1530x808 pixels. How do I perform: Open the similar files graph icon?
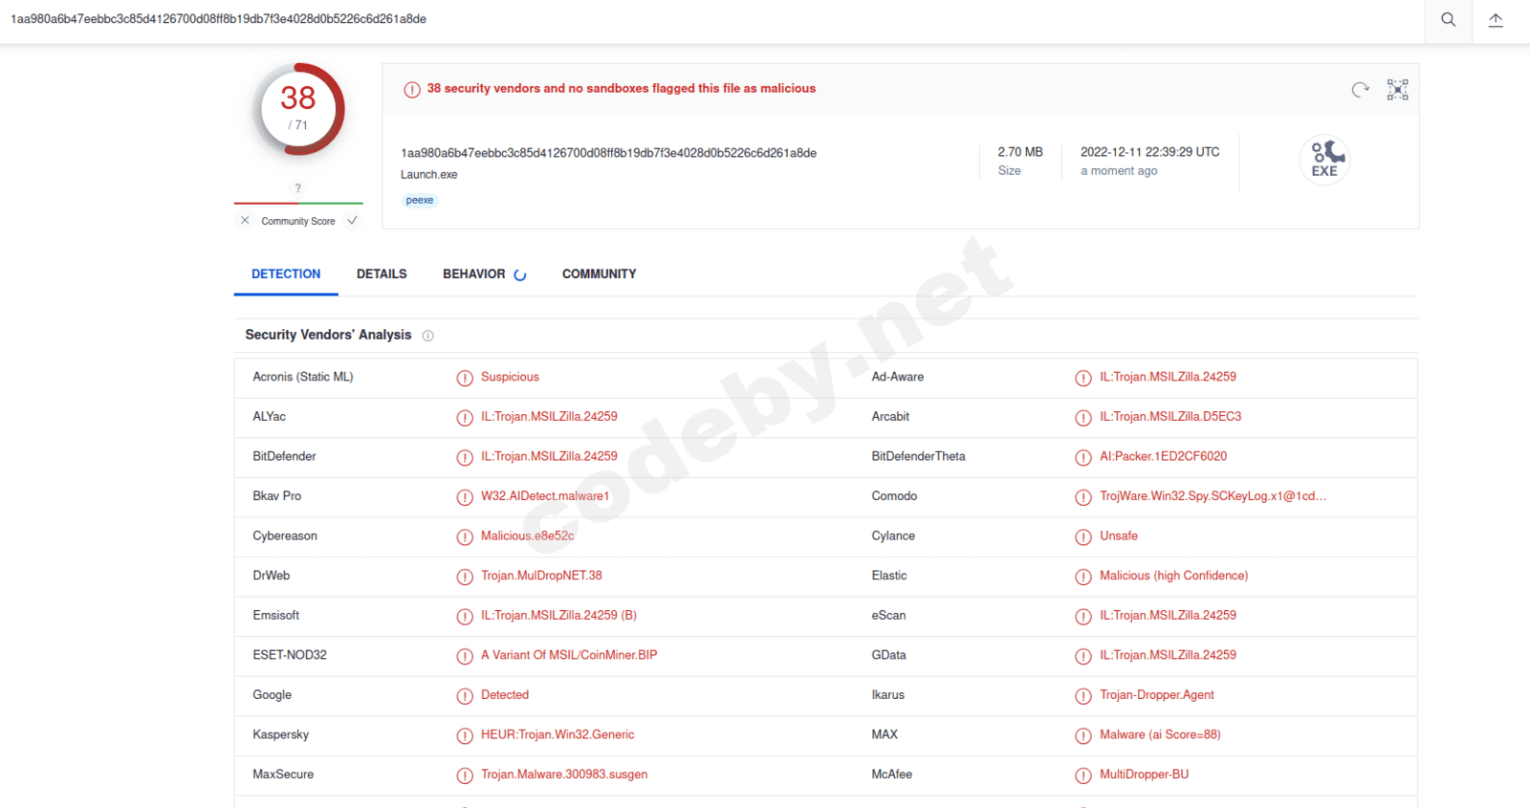click(1398, 90)
